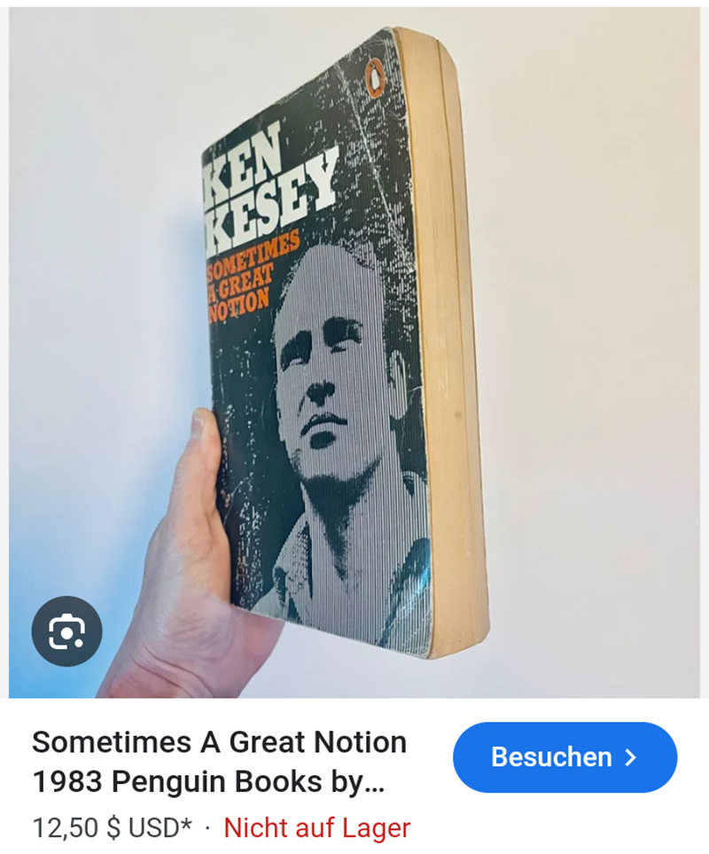The width and height of the screenshot is (709, 854).
Task: Click the asterisk after USD in the price
Action: point(186,824)
